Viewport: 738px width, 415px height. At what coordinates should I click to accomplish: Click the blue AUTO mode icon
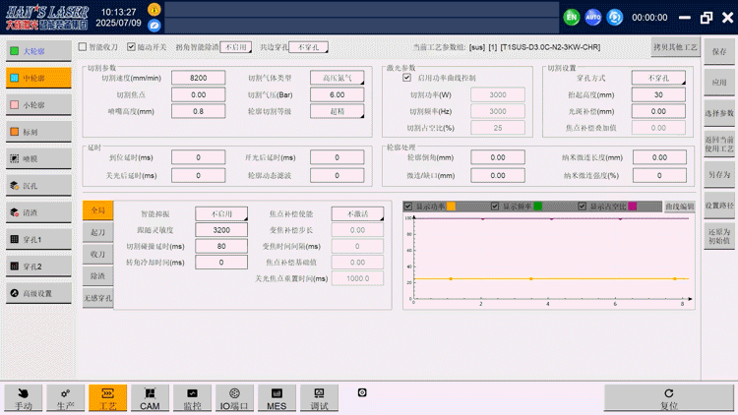click(x=593, y=17)
